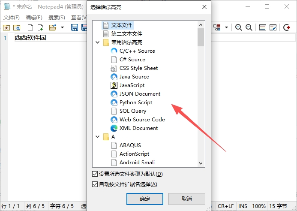Click the exit arrow toolbar icon
The height and width of the screenshot is (211, 297).
tap(287, 28)
